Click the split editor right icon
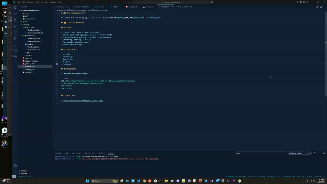 (321, 7)
